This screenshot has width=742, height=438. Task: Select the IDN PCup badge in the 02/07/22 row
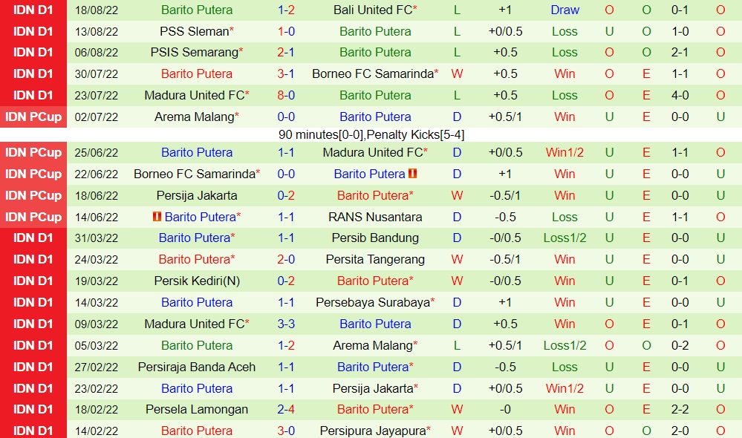point(33,117)
